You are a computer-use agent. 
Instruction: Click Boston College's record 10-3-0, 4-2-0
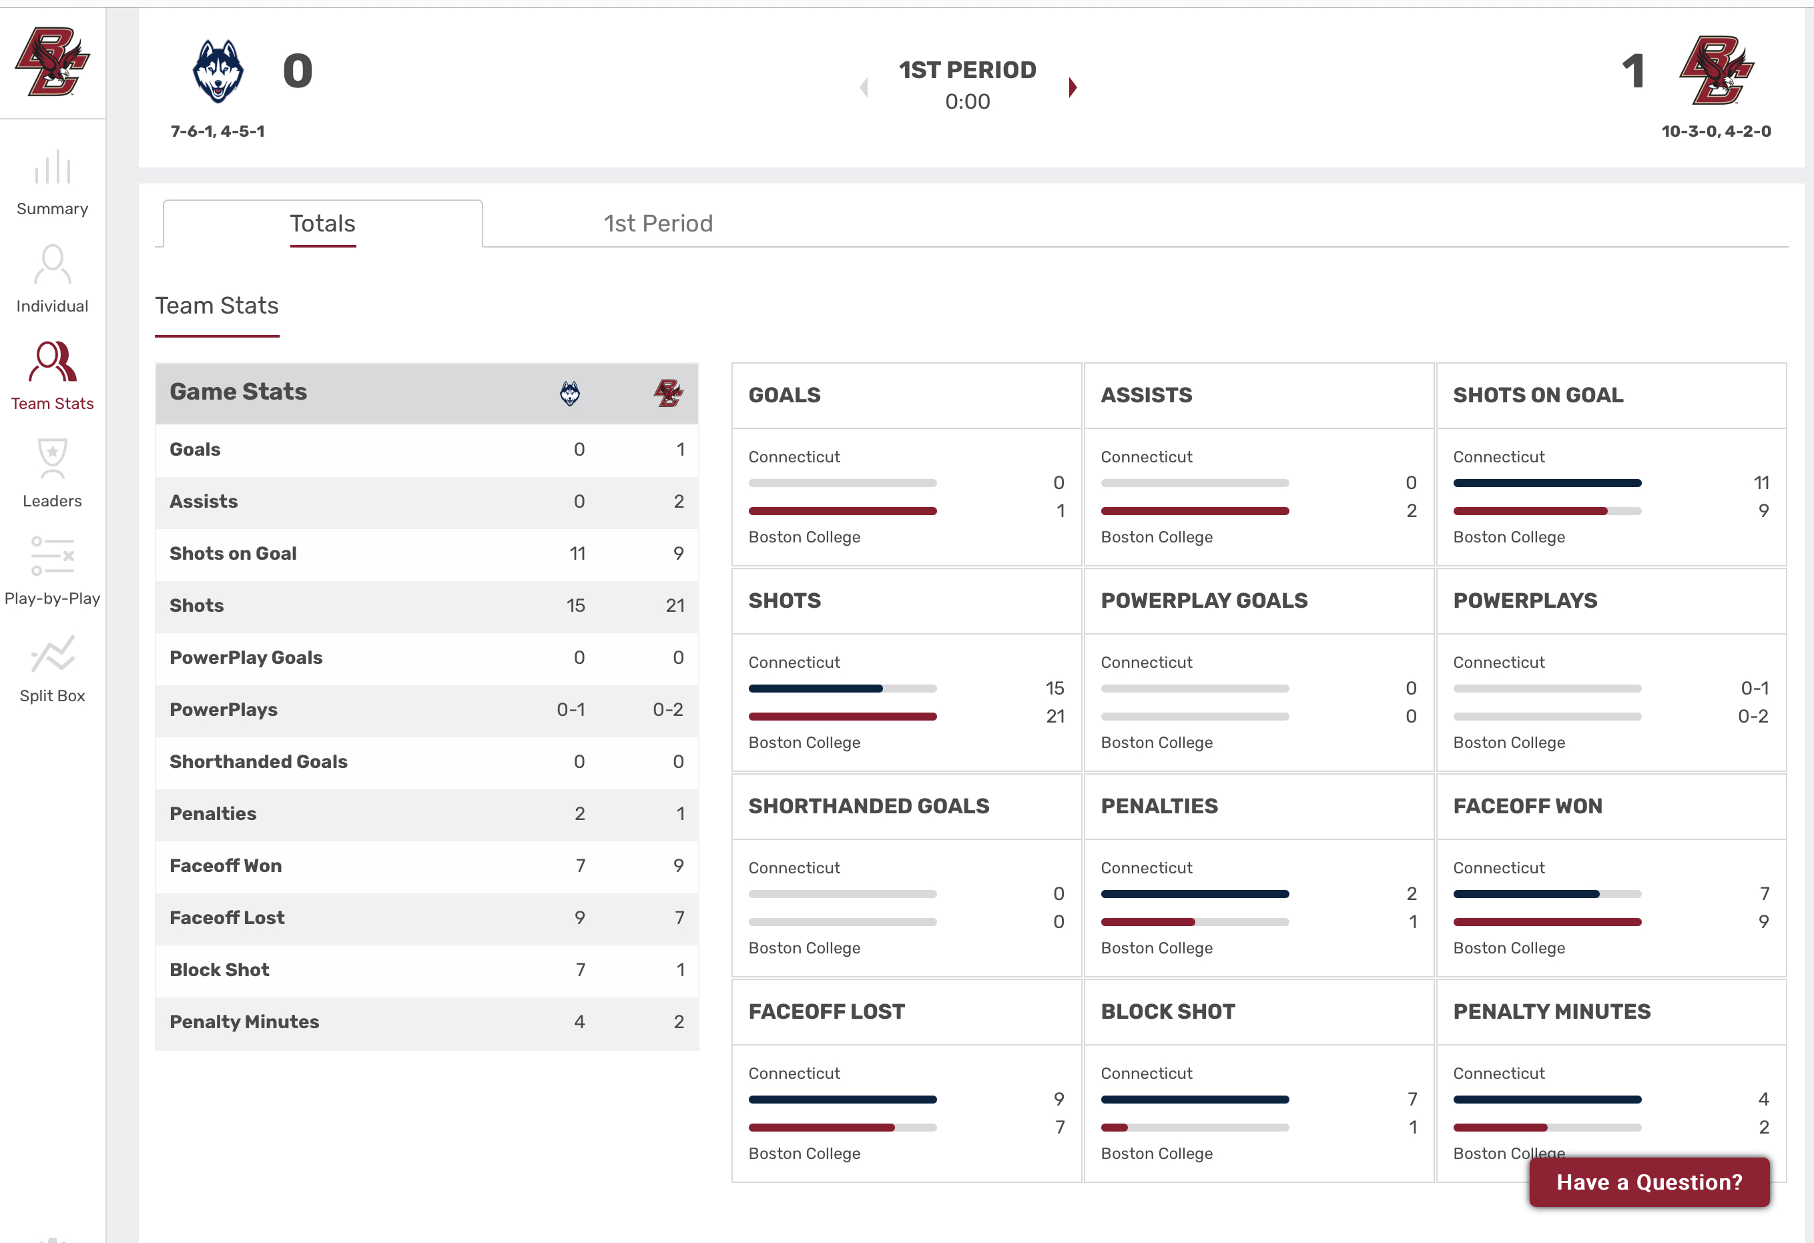1716,131
